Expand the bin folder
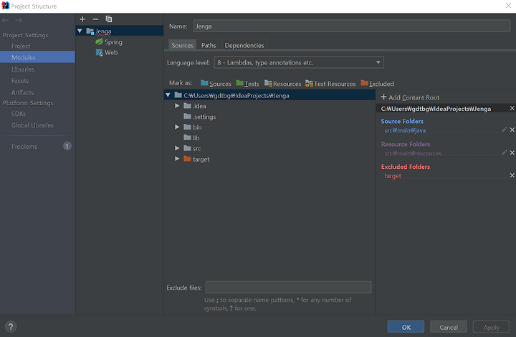The image size is (516, 337). [177, 127]
